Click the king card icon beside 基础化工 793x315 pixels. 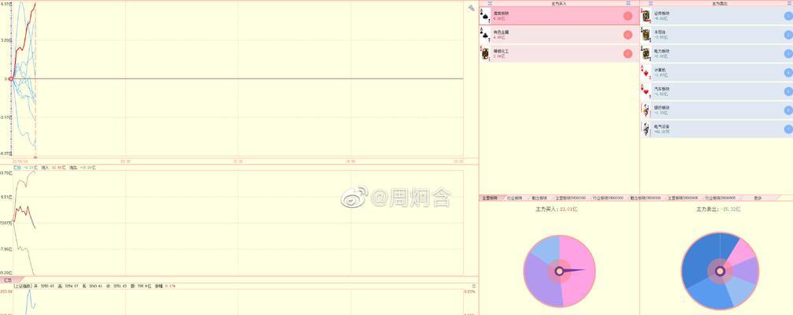pos(485,53)
